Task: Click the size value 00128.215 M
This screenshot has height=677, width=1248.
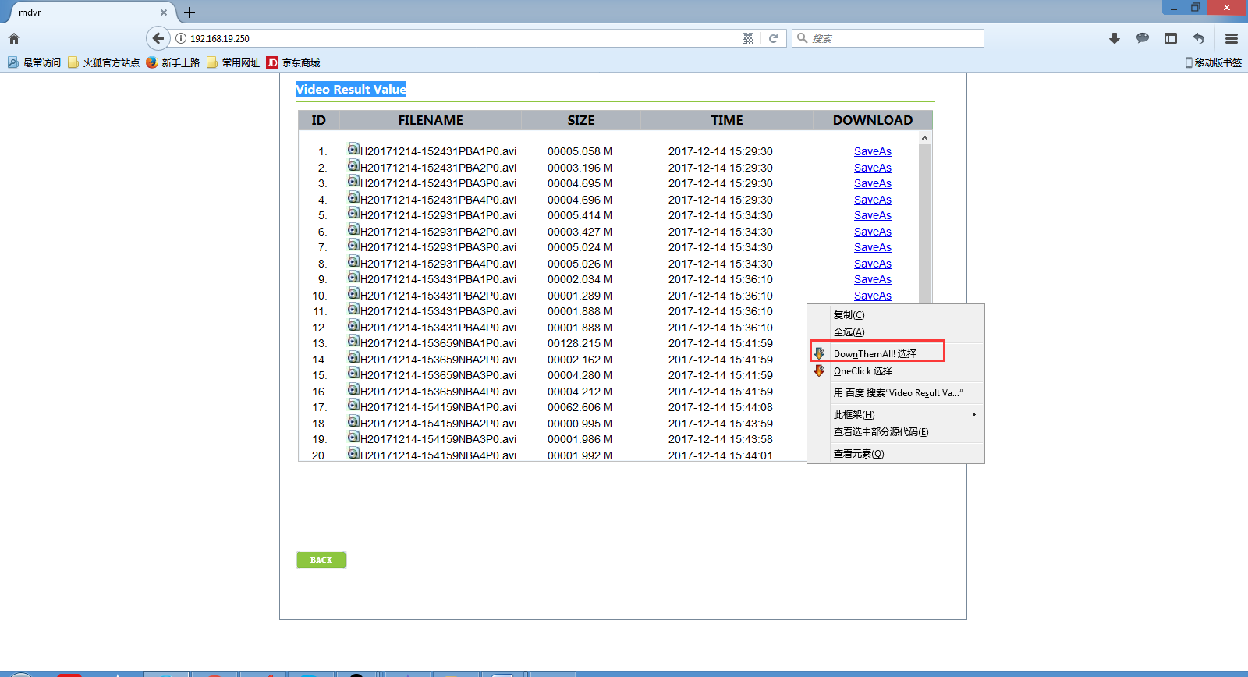Action: tap(580, 343)
